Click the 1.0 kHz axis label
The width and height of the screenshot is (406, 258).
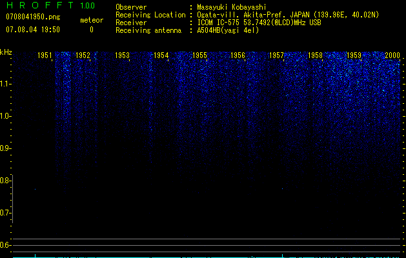pos(5,116)
